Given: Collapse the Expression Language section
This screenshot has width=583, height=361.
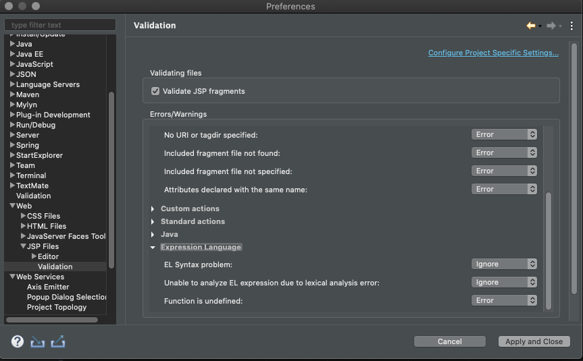Looking at the screenshot, I should [153, 248].
